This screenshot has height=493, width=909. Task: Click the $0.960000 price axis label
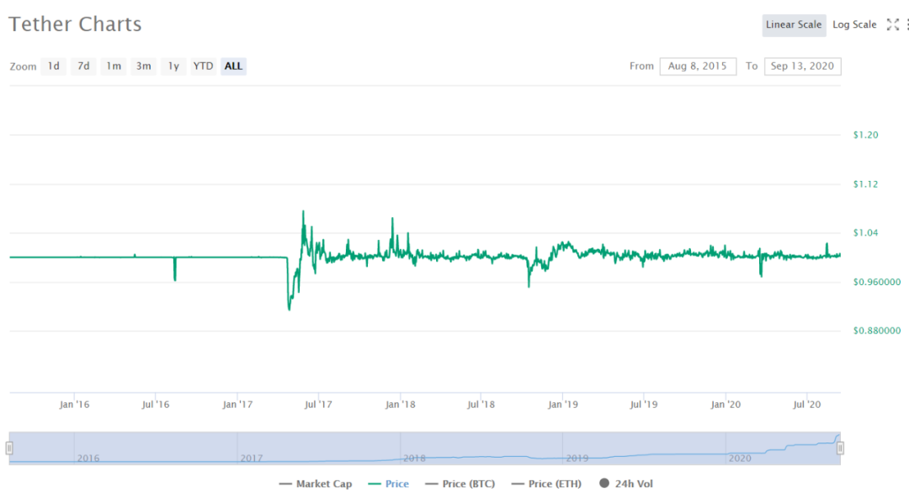click(876, 282)
